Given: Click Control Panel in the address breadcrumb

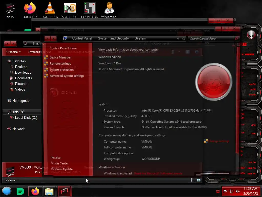Looking at the screenshot, I should point(82,38).
